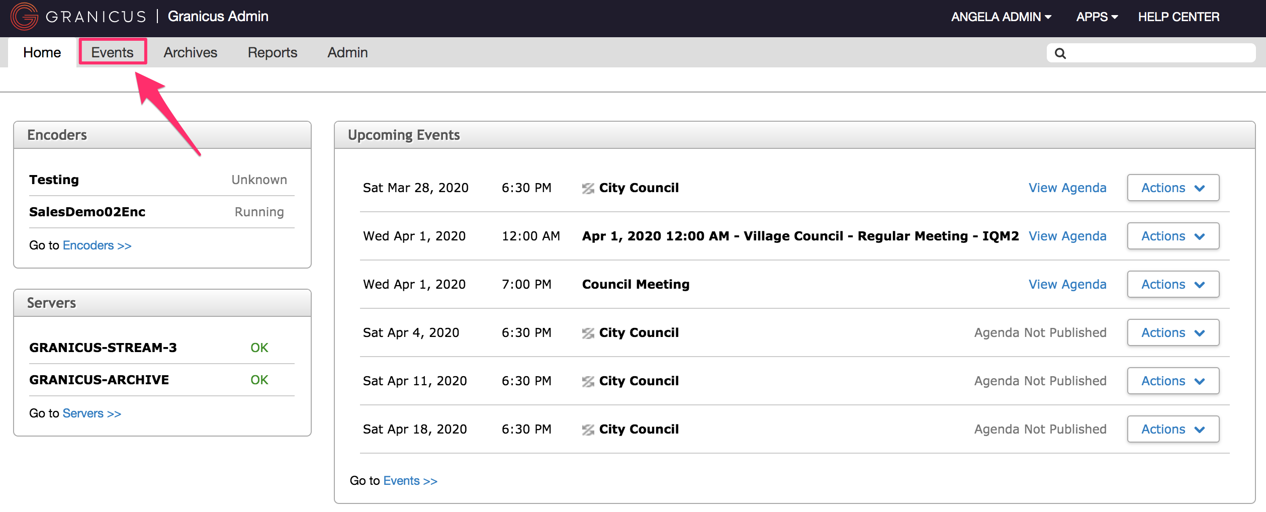
Task: Go to Encoders link
Action: point(97,245)
